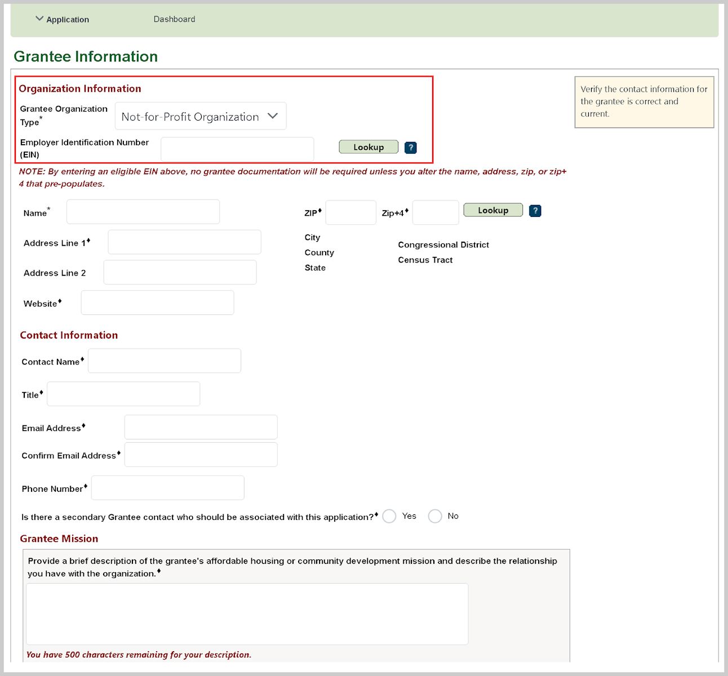The height and width of the screenshot is (676, 728).
Task: Click the Contact Name text box
Action: tap(165, 361)
